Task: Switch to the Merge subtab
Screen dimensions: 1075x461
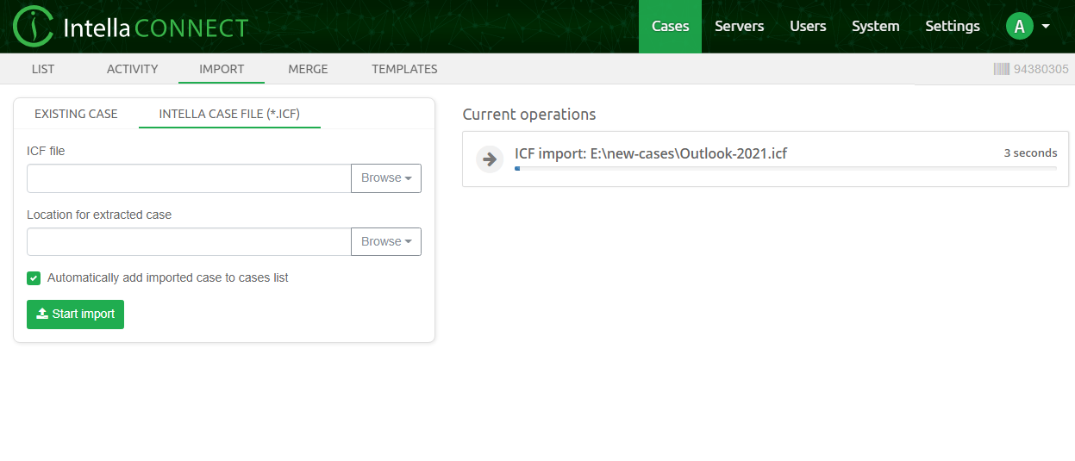Action: (x=308, y=69)
